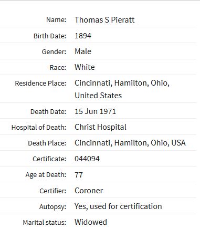
Task: Click the Certifier value Coroner
Action: coord(89,191)
